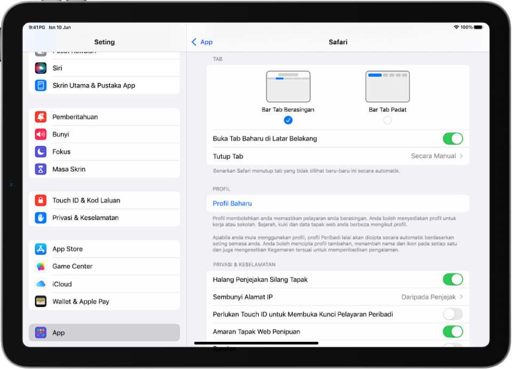Enable Perlukan Touch ID untuk Pelayaran Peribadi

tap(453, 314)
